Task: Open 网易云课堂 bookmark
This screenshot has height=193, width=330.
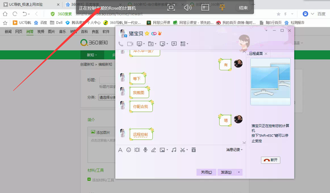Action: pos(193,22)
